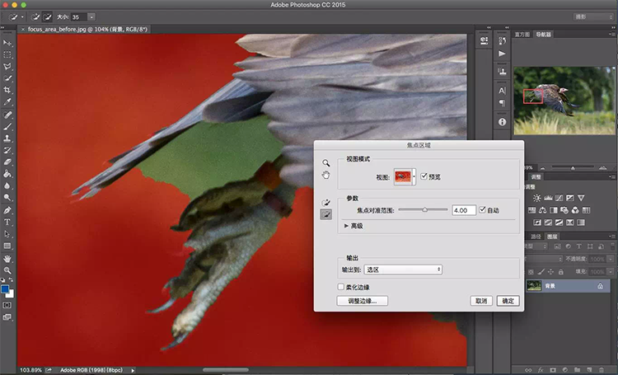618x375 pixels.
Task: Open the Info panel icon
Action: point(502,122)
